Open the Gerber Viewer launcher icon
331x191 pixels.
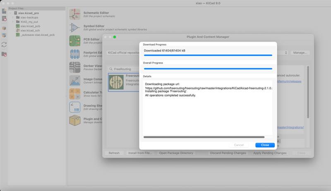coord(75,67)
